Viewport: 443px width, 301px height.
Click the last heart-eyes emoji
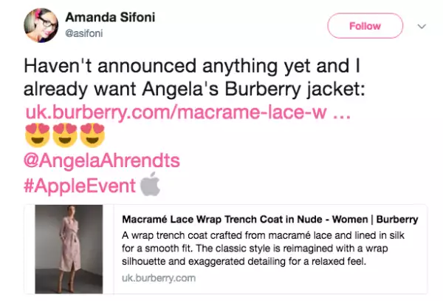(94, 136)
